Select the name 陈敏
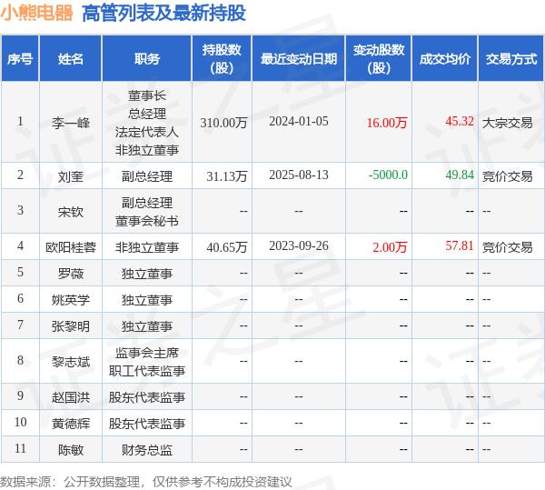Image resolution: width=545 pixels, height=490 pixels. 71,450
